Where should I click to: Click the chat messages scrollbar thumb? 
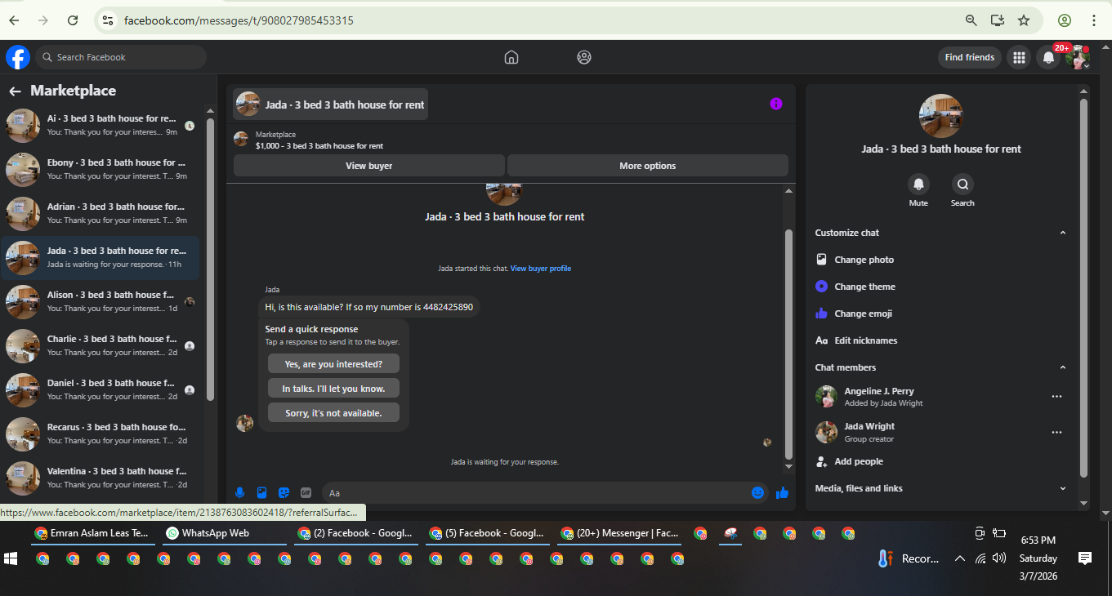(788, 343)
